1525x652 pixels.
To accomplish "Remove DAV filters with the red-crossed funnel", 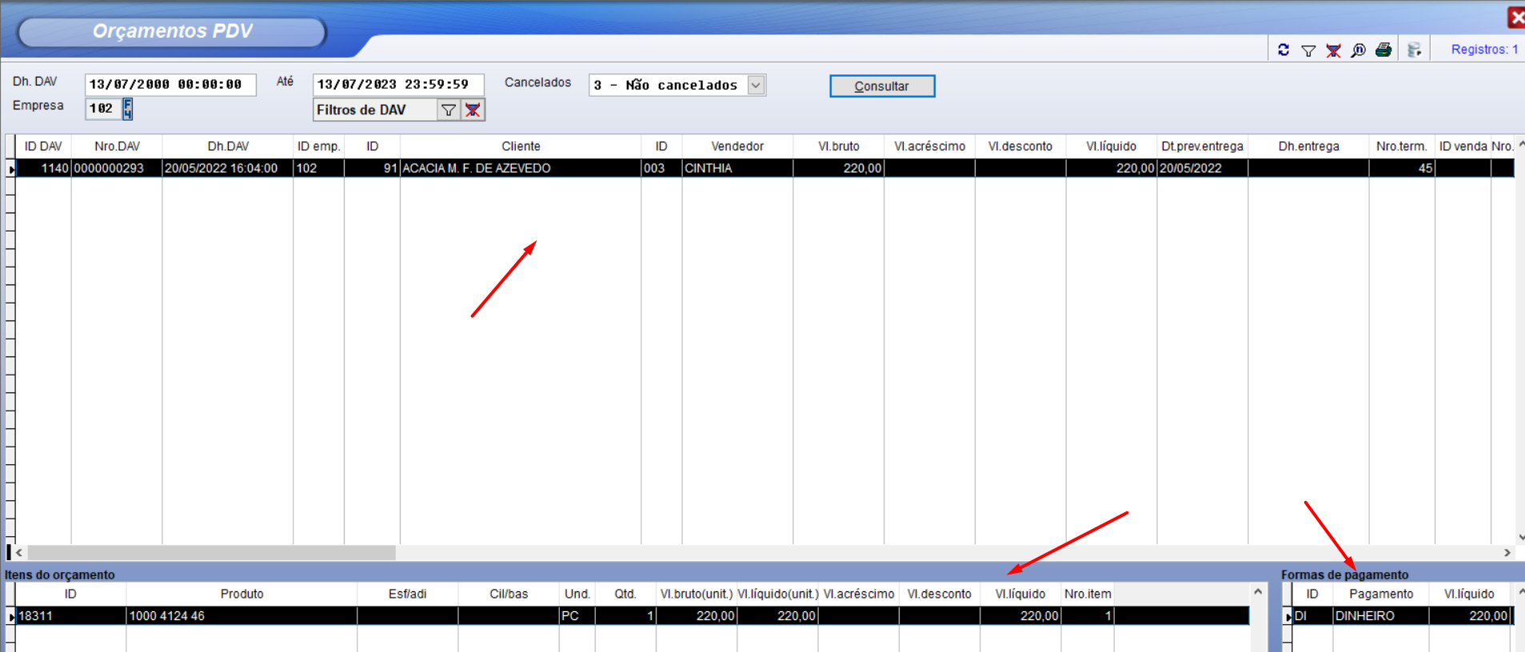I will [473, 110].
